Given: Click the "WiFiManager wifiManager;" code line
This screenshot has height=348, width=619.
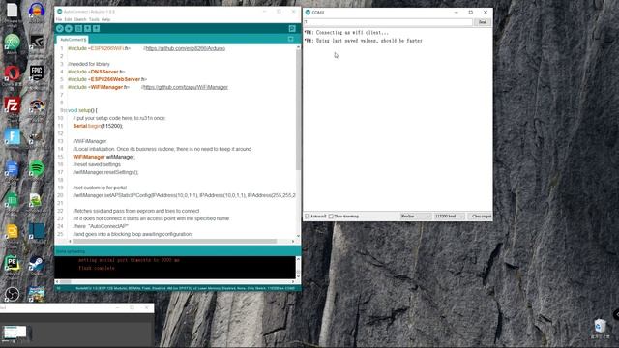Looking at the screenshot, I should point(103,157).
